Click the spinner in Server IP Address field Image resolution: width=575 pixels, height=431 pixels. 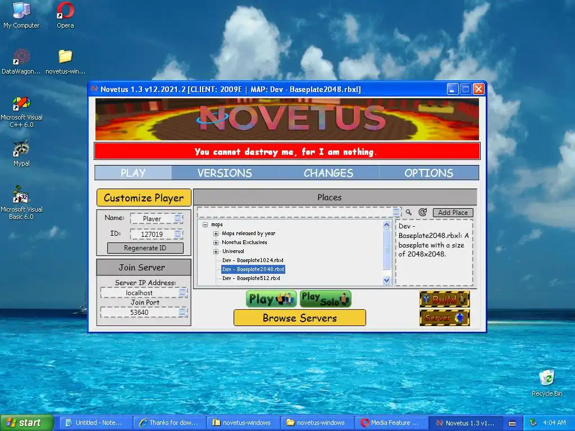click(182, 292)
